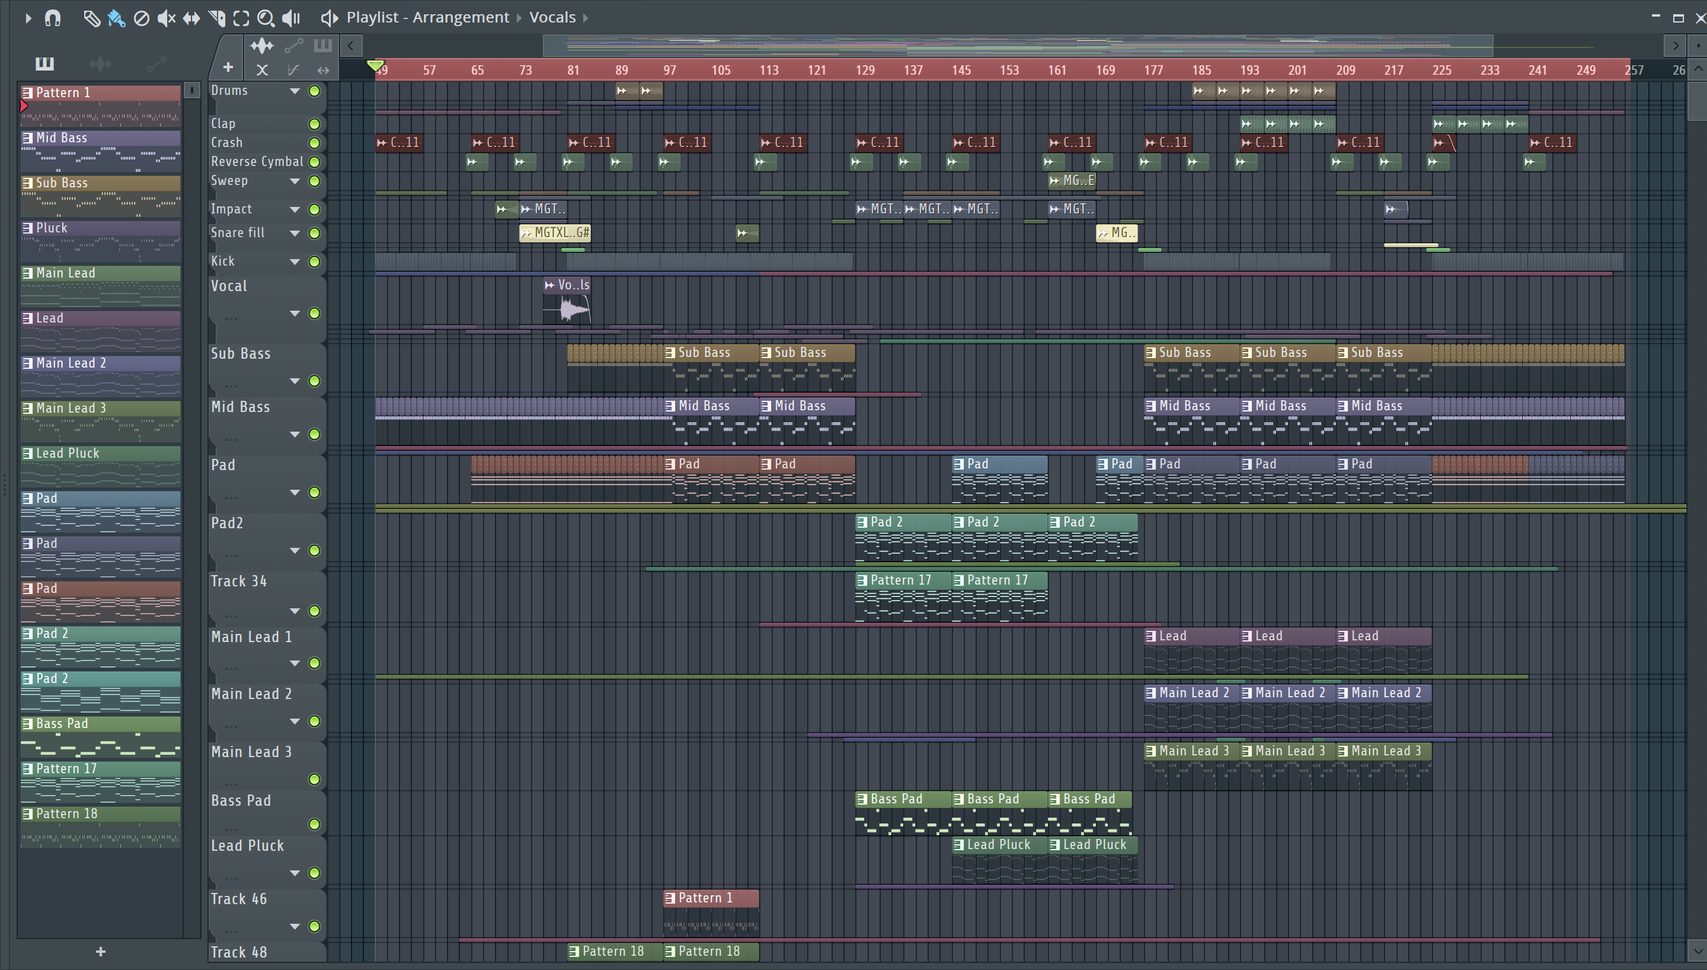Click bar 129 on the timeline ruler
Image resolution: width=1707 pixels, height=970 pixels.
coord(865,70)
